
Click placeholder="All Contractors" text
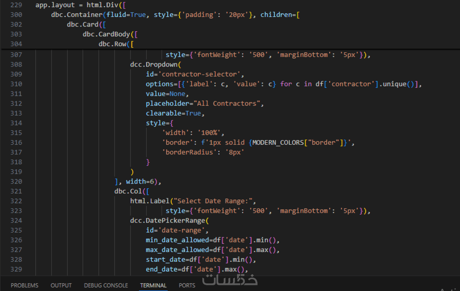pyautogui.click(x=204, y=103)
